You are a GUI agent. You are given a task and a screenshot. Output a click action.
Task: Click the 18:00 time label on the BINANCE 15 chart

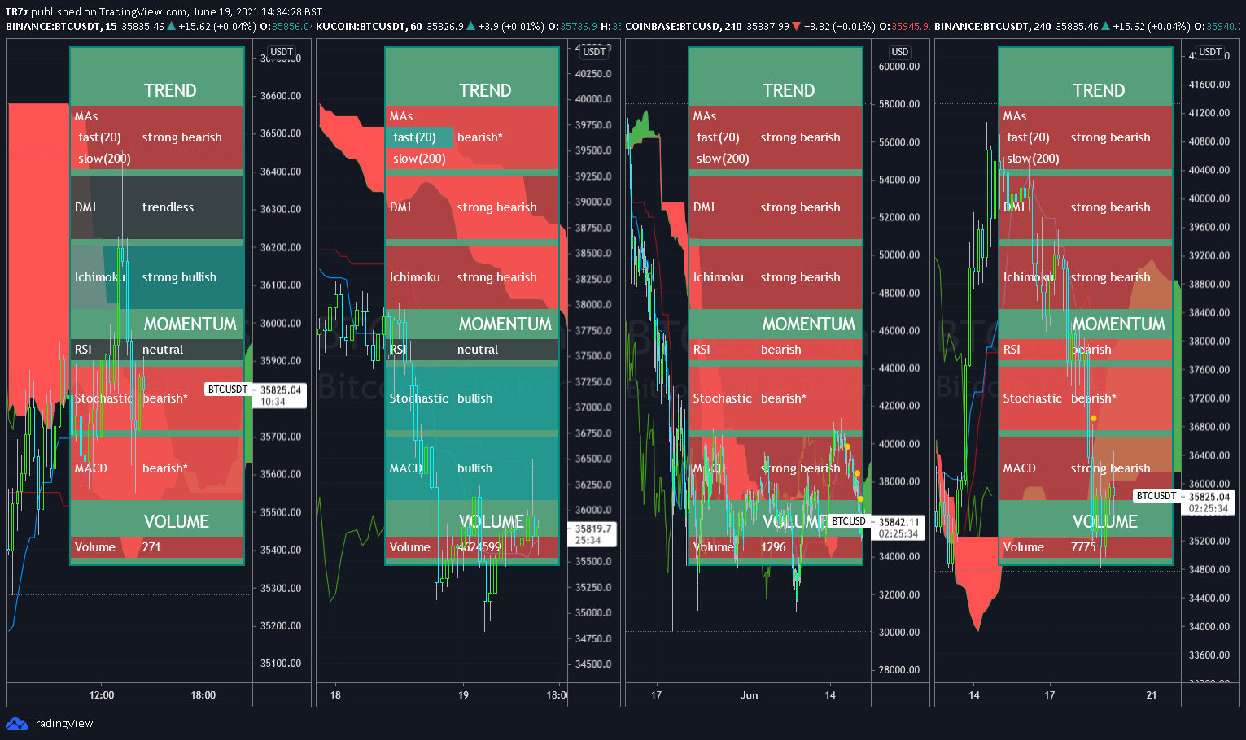tap(203, 695)
